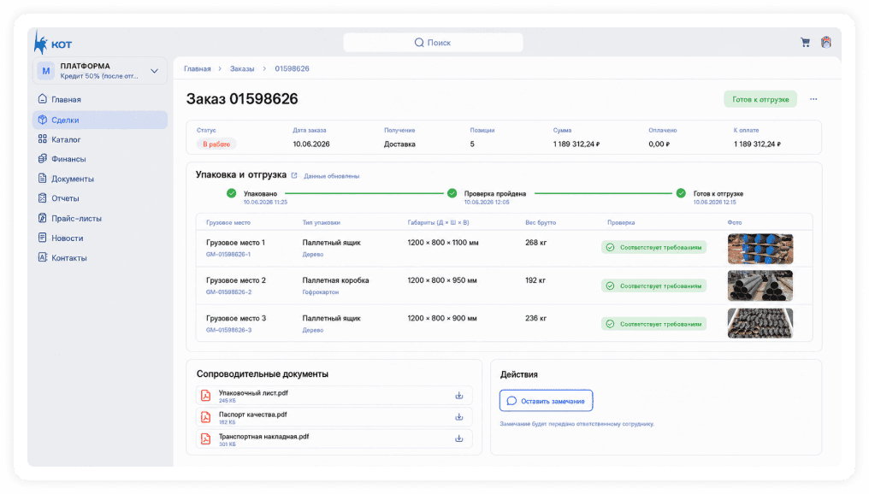Download Транспортная накладная.pdf with download icon

point(459,438)
